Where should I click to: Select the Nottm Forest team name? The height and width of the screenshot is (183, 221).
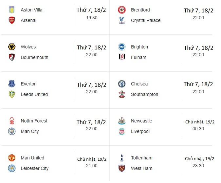point(34,121)
